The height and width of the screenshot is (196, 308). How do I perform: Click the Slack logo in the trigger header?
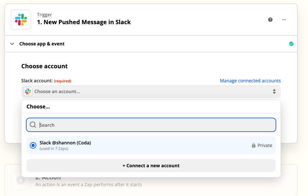21,20
